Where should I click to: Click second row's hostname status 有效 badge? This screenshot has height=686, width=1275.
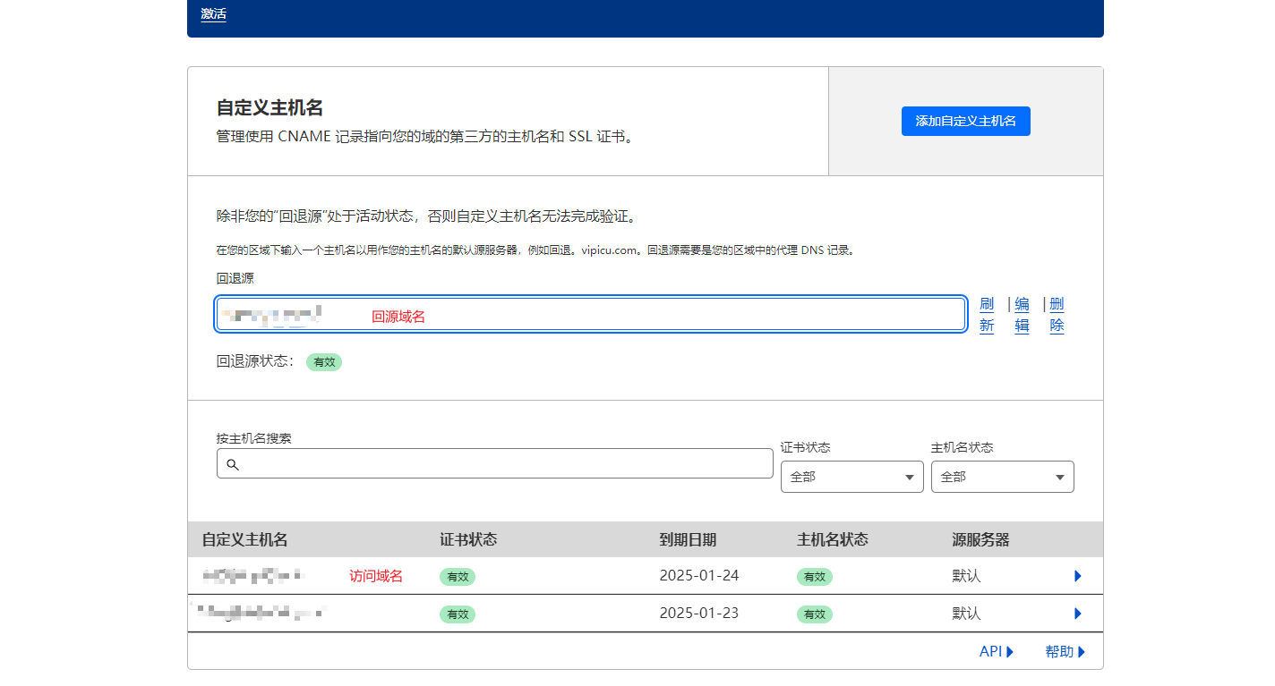click(x=814, y=614)
